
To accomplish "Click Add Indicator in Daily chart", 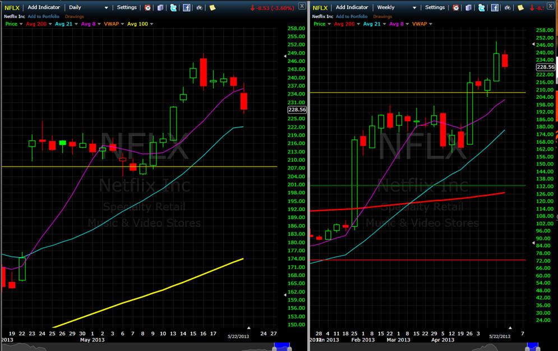I will pyautogui.click(x=44, y=7).
